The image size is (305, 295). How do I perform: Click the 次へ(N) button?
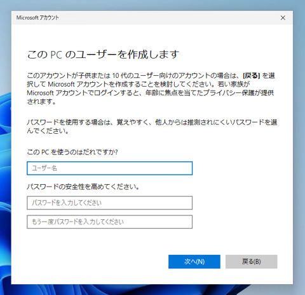coord(194,262)
